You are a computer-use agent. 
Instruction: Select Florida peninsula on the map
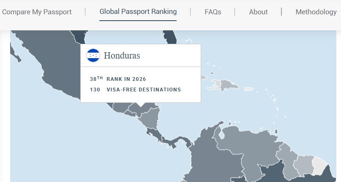click(x=170, y=37)
